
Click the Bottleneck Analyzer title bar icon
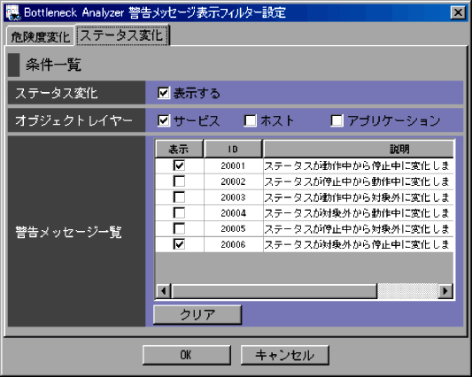tap(13, 12)
